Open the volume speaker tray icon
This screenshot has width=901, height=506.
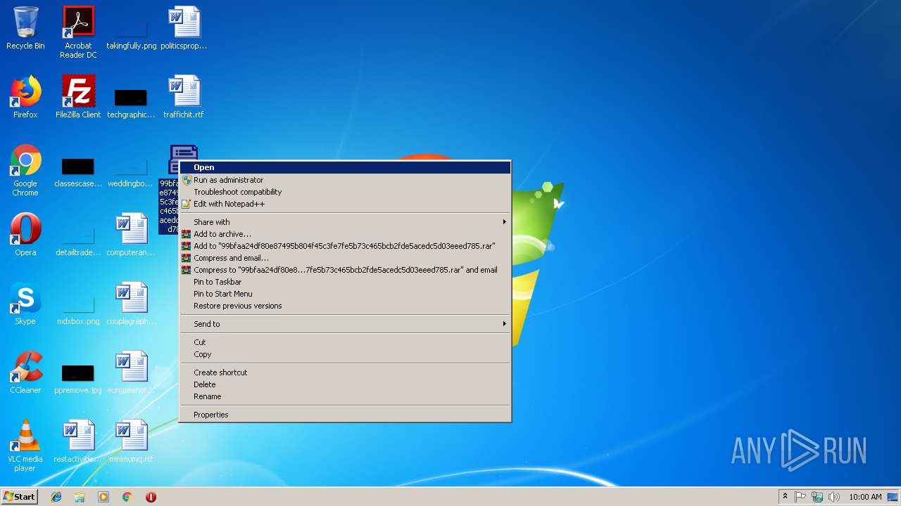[x=834, y=497]
